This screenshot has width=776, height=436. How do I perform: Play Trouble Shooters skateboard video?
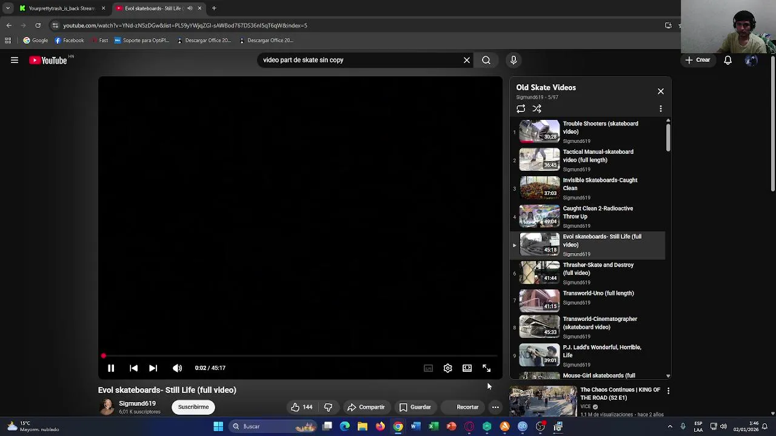587,131
